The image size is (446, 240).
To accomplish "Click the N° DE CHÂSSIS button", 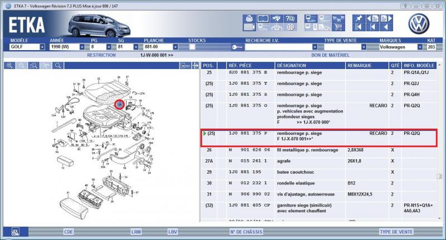I will [x=246, y=232].
